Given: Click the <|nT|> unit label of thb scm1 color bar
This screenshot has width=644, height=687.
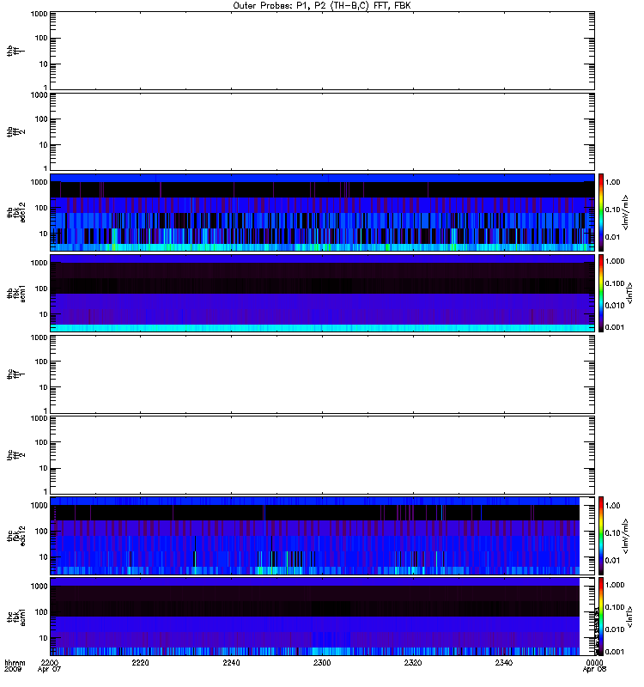Looking at the screenshot, I should 630,293.
